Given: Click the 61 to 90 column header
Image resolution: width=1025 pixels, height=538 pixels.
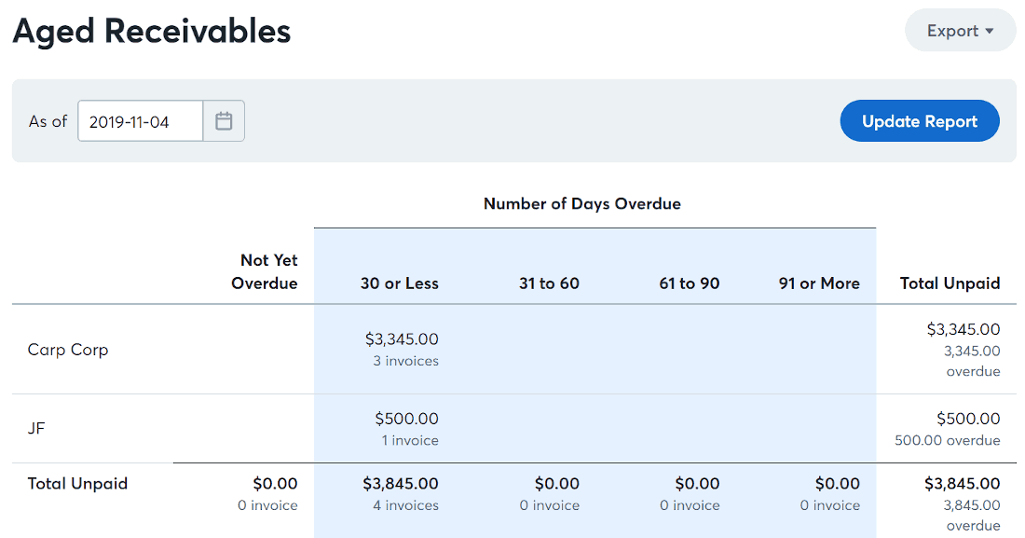Looking at the screenshot, I should [689, 283].
